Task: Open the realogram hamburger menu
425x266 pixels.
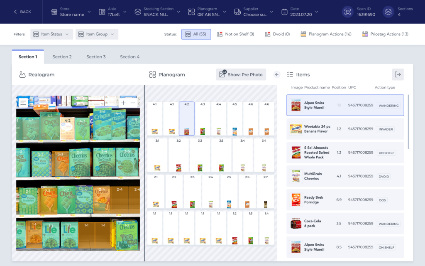Action: pyautogui.click(x=23, y=103)
